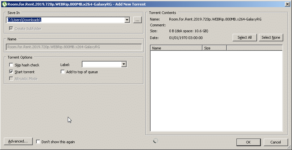Enable Add to top of queue
The width and height of the screenshot is (292, 150).
(x=63, y=72)
